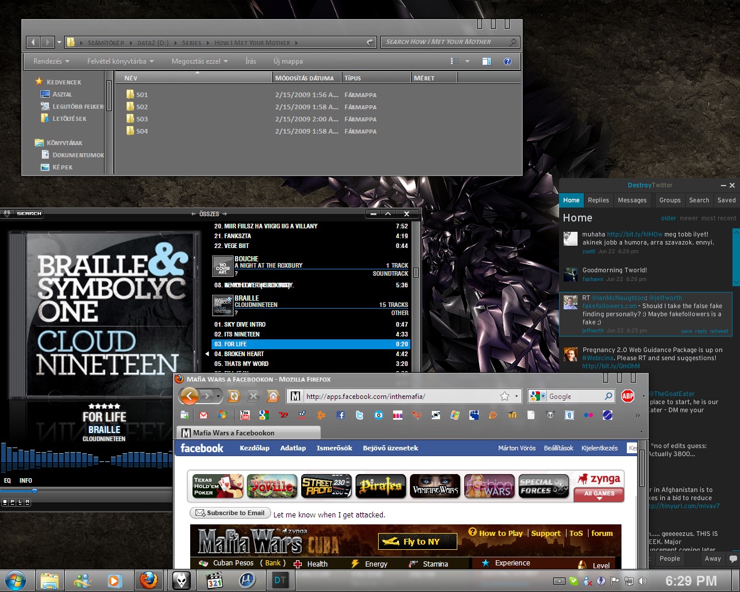740x592 pixels.
Task: Click the Google search magnifier icon
Action: click(x=608, y=396)
